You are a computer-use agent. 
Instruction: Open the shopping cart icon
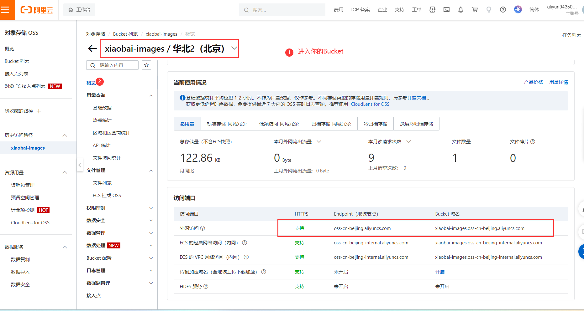tap(475, 10)
